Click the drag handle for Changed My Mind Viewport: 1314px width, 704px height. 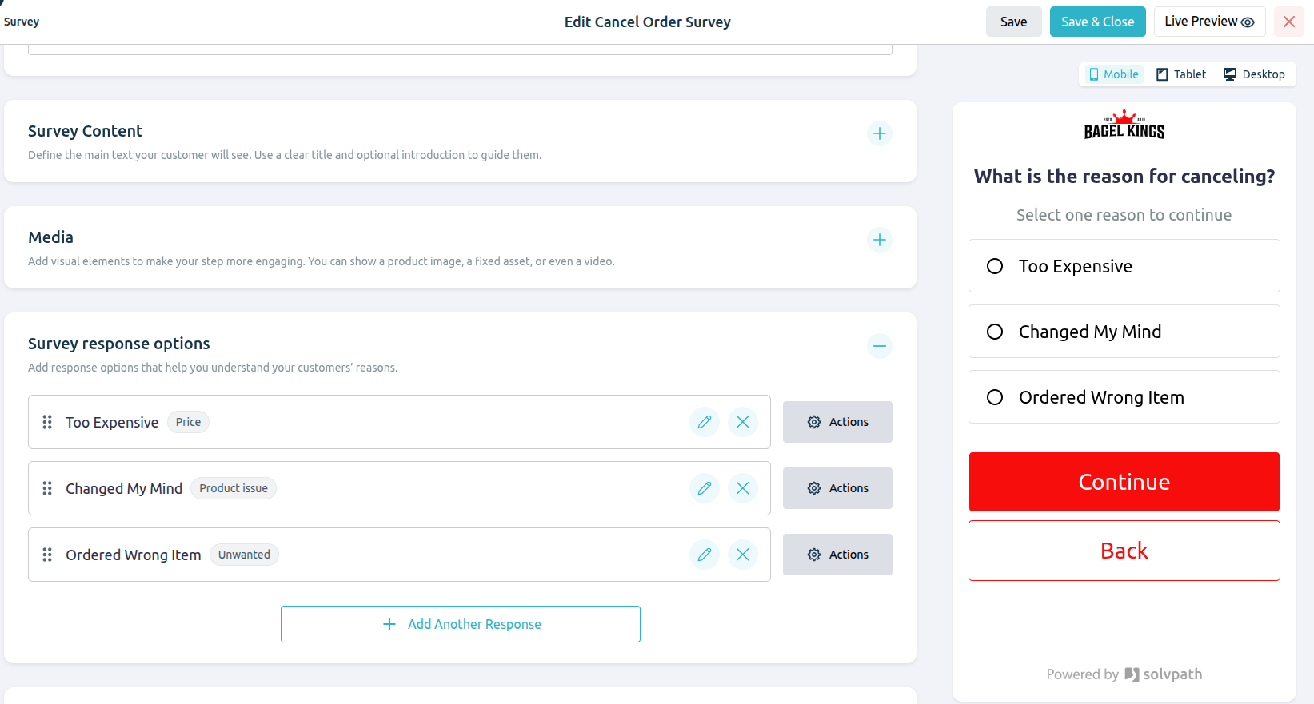coord(47,488)
